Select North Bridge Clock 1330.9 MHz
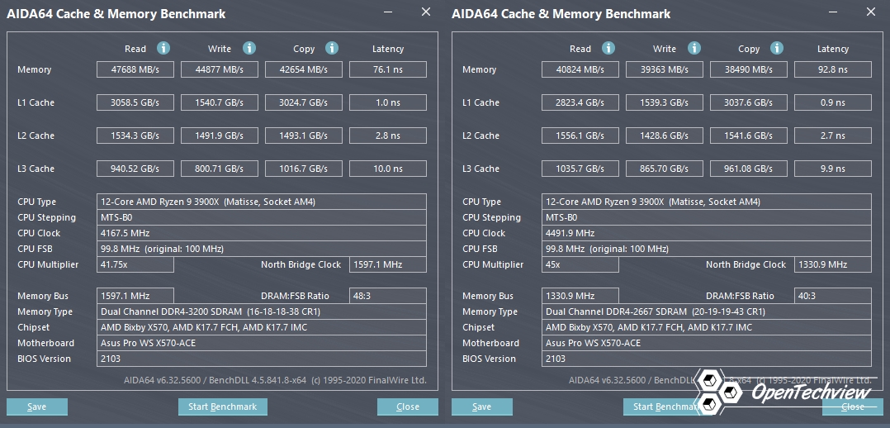The height and width of the screenshot is (428, 890). click(x=833, y=265)
